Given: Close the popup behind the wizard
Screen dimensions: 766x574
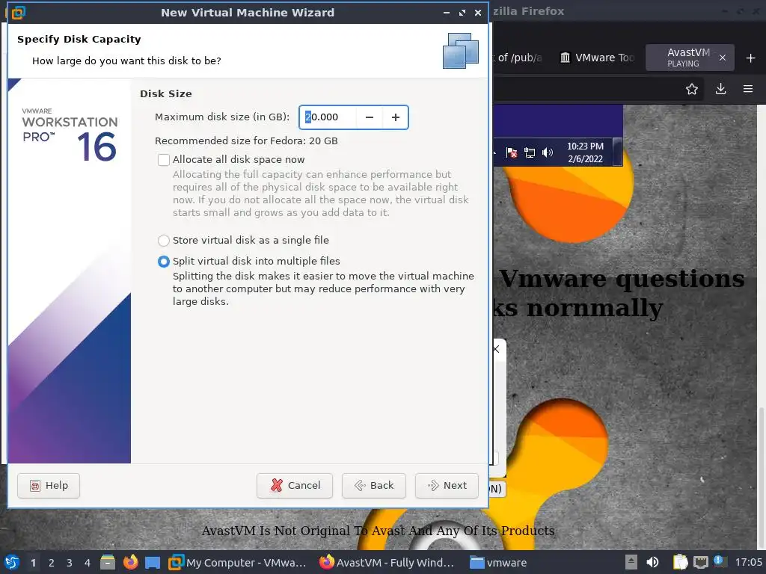Looking at the screenshot, I should coord(497,349).
